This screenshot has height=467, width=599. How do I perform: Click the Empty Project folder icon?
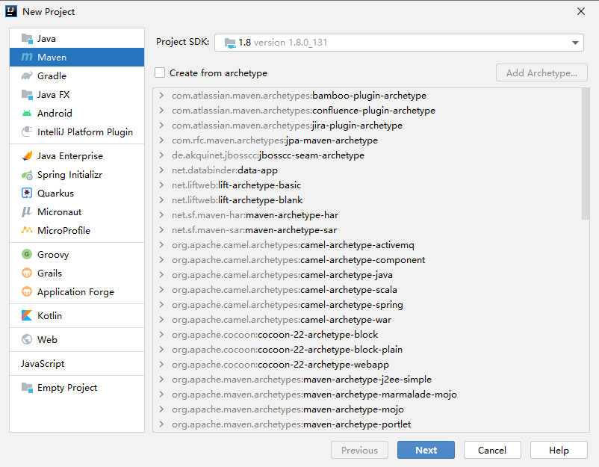coord(27,388)
